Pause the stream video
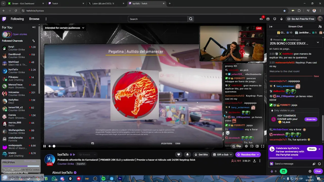Image resolution: width=324 pixels, height=182 pixels. pos(45,146)
